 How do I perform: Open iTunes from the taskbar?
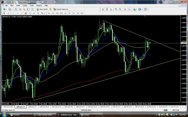point(91,115)
